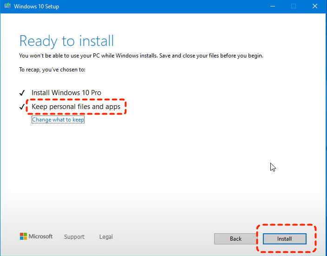
Task: Click the Keep personal files and apps text
Action: pyautogui.click(x=76, y=107)
